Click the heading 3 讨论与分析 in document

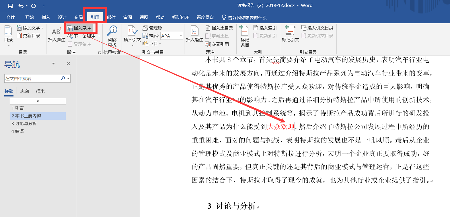[231, 206]
